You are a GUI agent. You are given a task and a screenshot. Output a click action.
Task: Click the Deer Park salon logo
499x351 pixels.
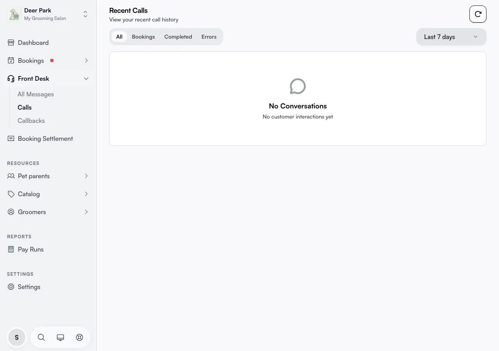pos(14,14)
